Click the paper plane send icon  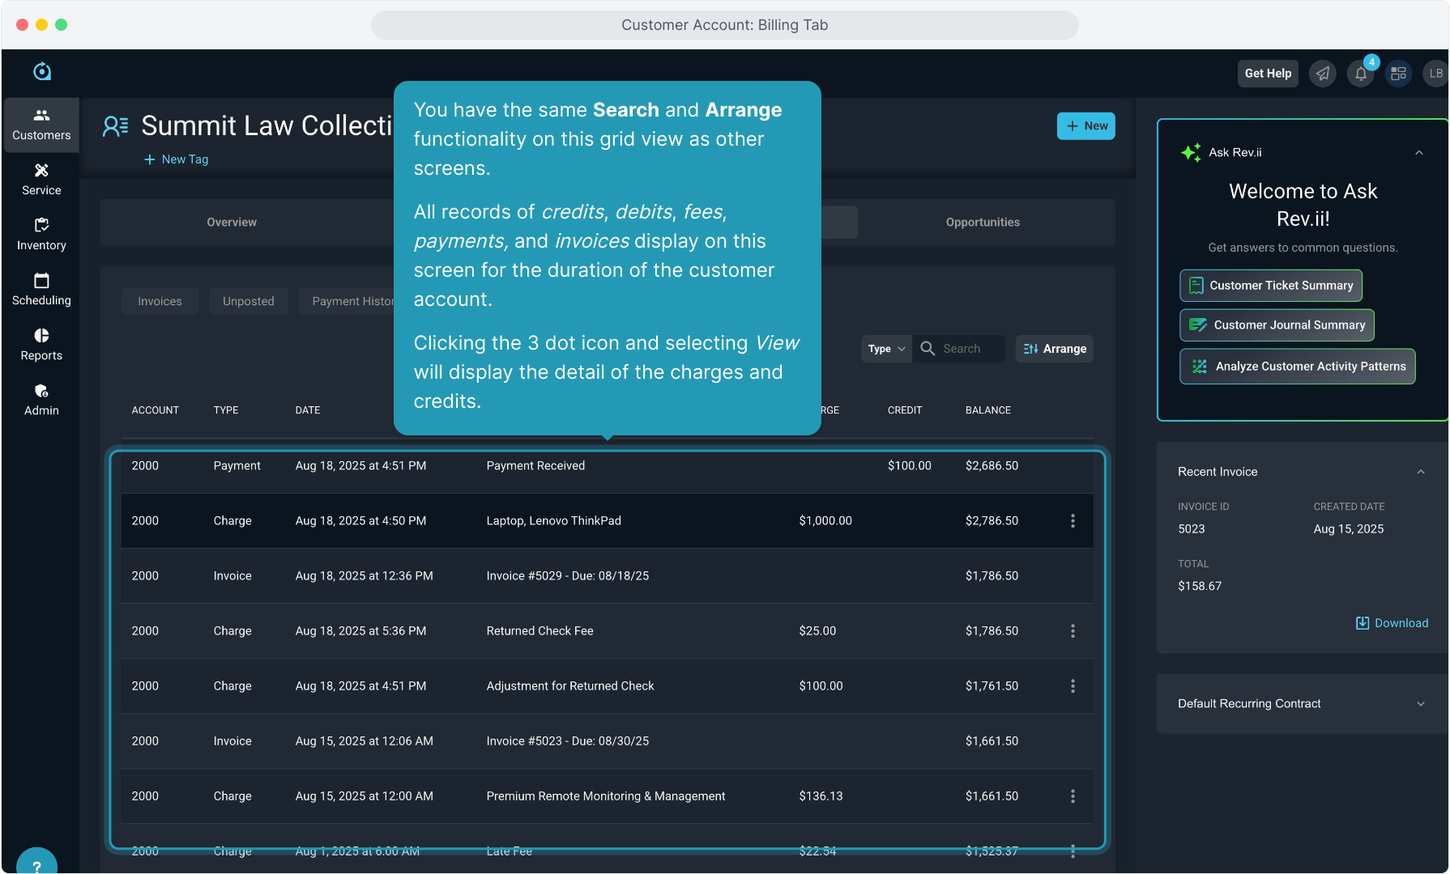(x=1323, y=74)
